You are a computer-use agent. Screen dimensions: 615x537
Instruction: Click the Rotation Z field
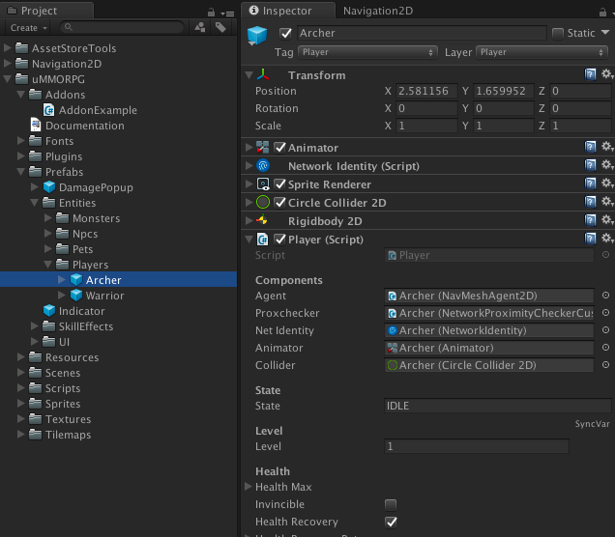tap(580, 108)
